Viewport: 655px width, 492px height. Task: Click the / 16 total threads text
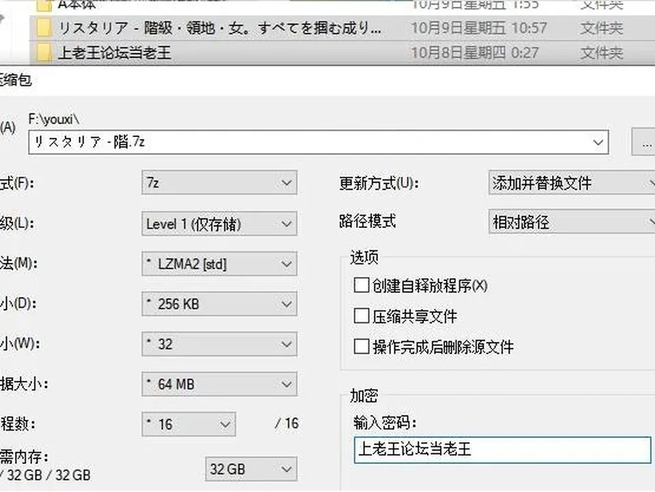pyautogui.click(x=287, y=424)
